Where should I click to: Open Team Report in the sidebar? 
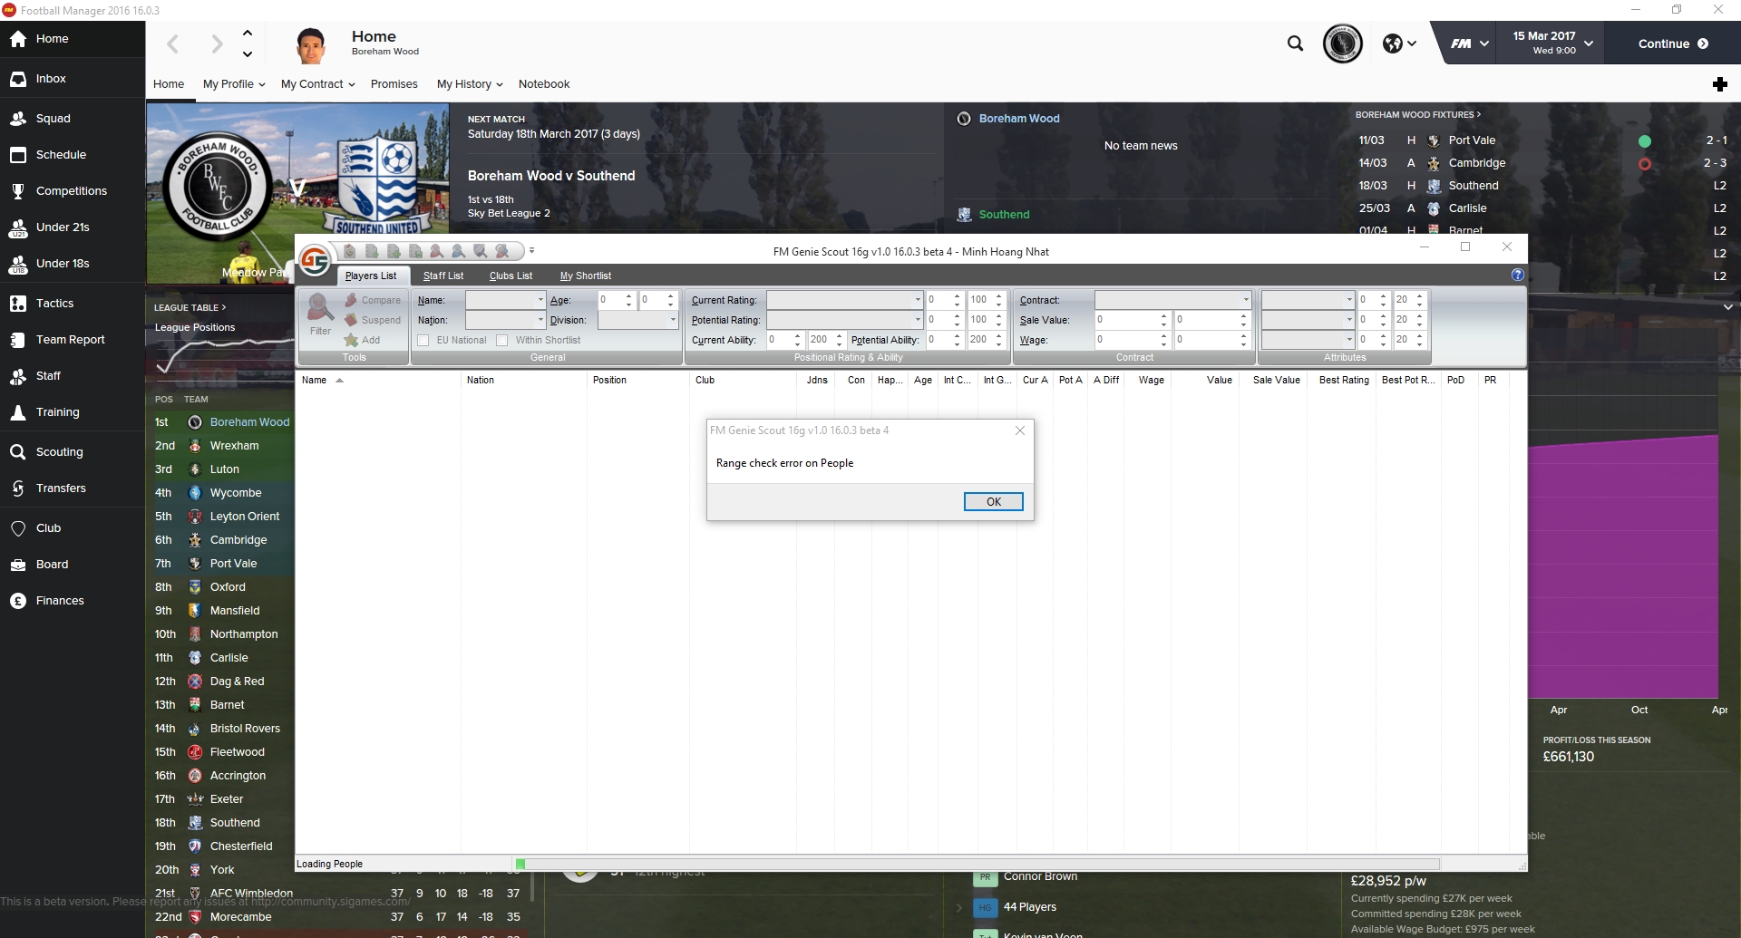pyautogui.click(x=73, y=340)
